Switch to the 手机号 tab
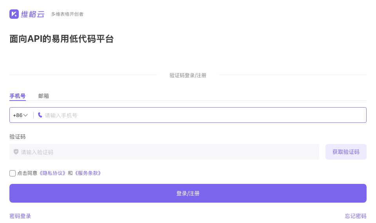Screen dimensions: 376x223 18,96
